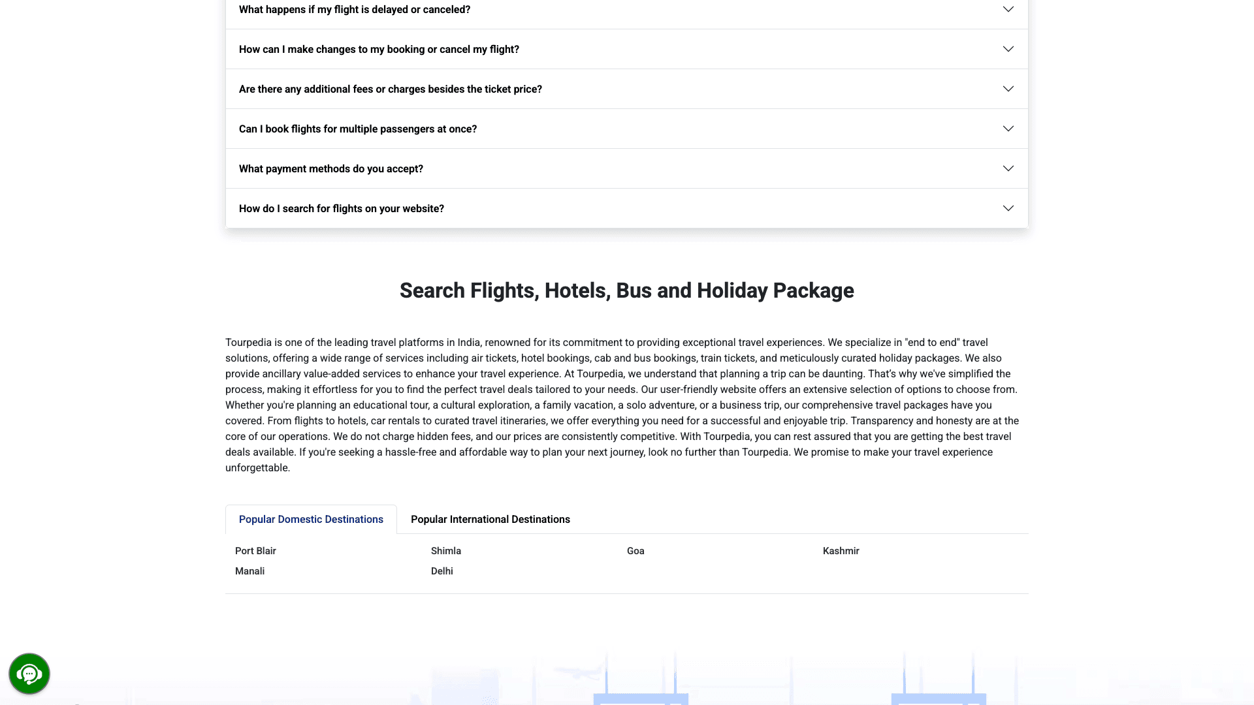
Task: Click the chevron icon beside the flight search question
Action: (x=1008, y=208)
